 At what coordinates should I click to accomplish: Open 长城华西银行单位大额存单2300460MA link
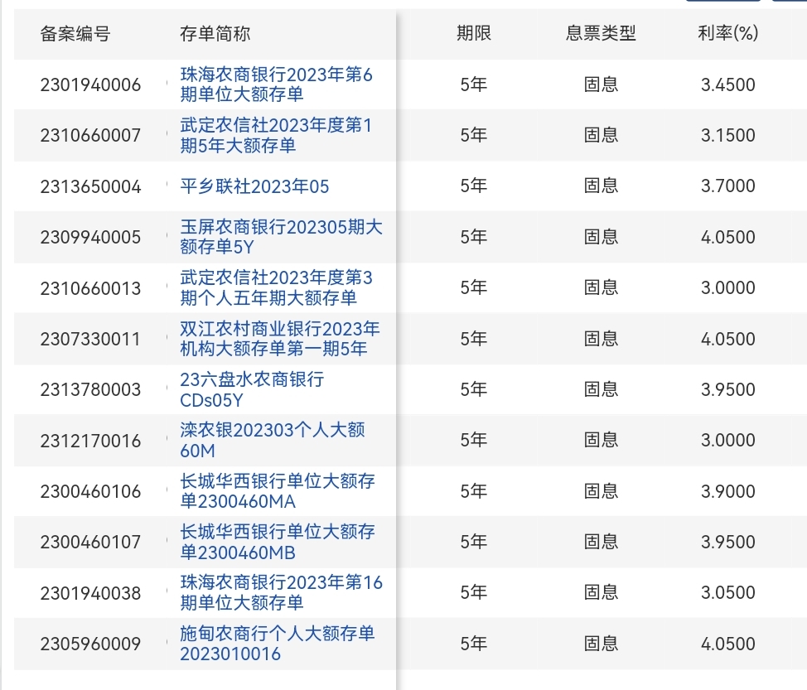(278, 491)
